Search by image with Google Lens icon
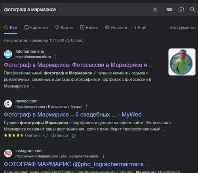This screenshot has height=173, width=198. click(181, 10)
